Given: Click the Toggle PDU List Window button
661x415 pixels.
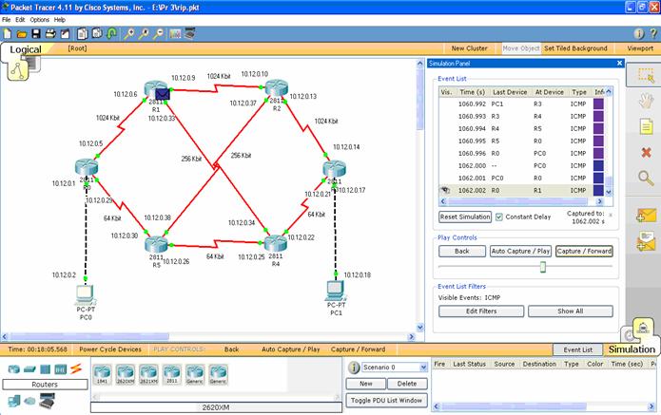Looking at the screenshot, I should point(386,400).
